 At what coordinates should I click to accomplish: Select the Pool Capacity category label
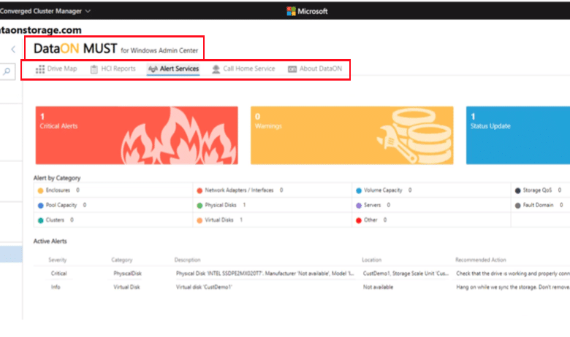click(x=61, y=205)
